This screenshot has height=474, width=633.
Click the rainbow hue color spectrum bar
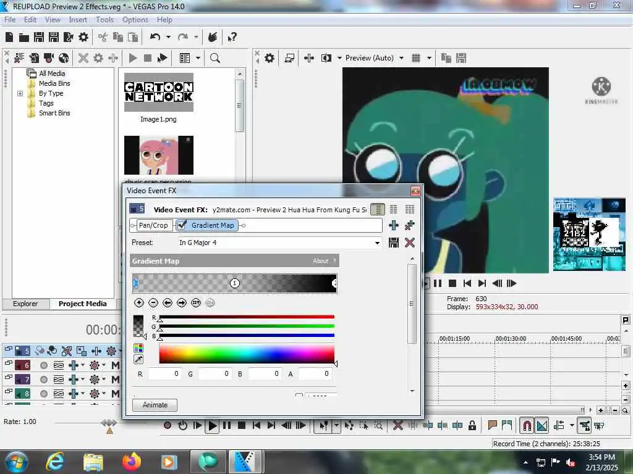coord(247,354)
